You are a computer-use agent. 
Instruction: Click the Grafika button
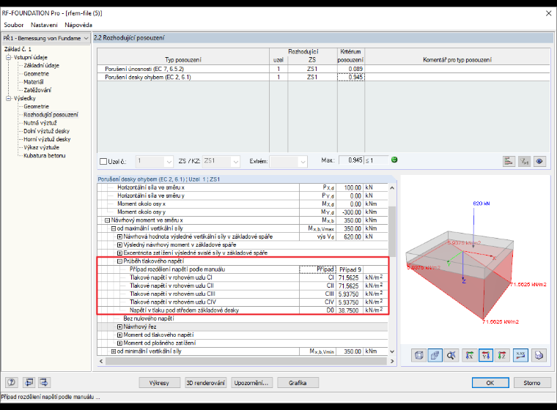point(298,383)
